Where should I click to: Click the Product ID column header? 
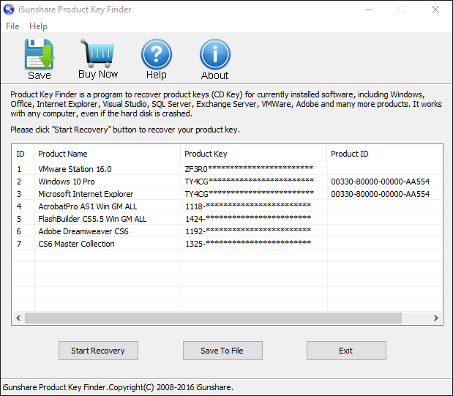(x=385, y=154)
